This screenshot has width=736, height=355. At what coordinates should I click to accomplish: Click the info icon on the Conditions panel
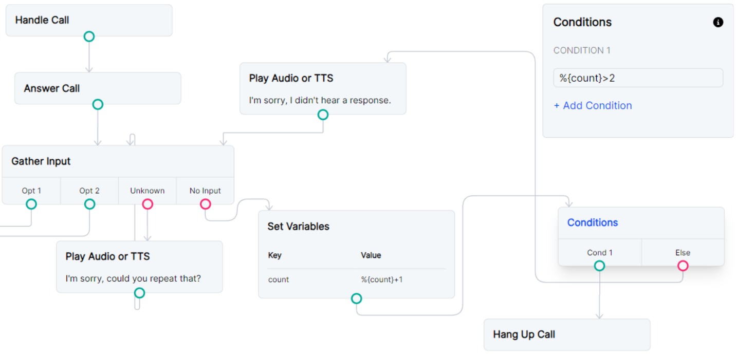(718, 22)
